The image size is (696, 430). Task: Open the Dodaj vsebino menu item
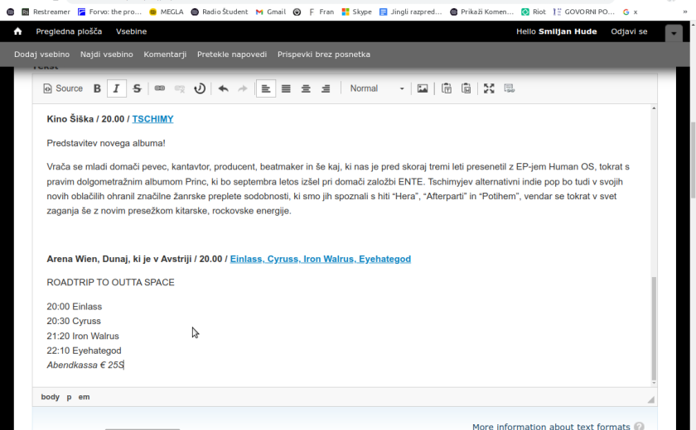coord(41,55)
